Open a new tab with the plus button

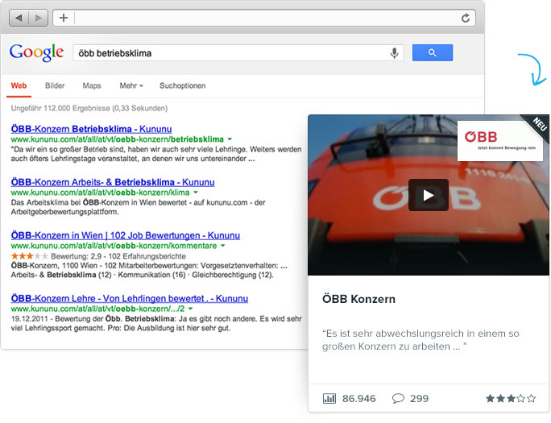point(64,18)
